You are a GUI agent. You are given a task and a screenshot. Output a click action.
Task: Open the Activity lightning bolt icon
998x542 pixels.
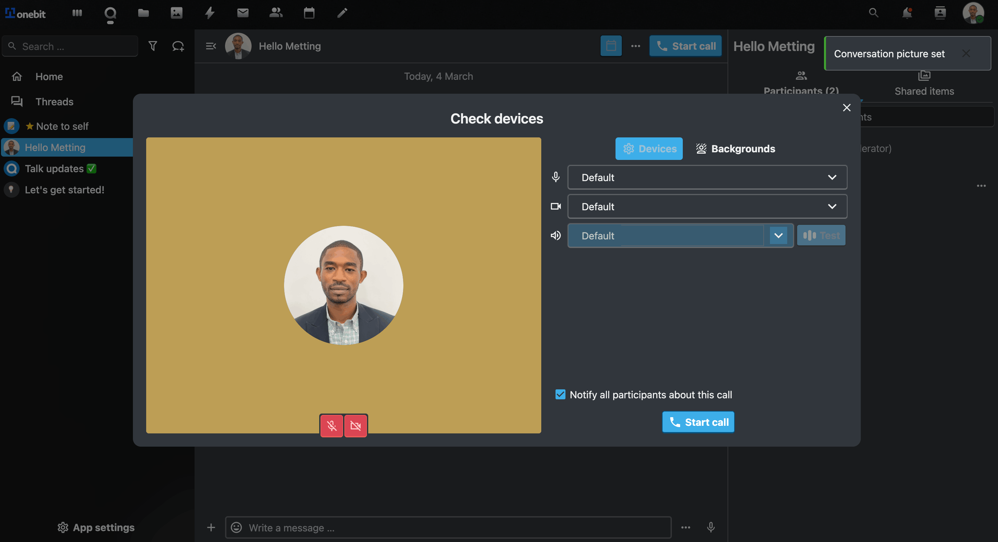(209, 13)
